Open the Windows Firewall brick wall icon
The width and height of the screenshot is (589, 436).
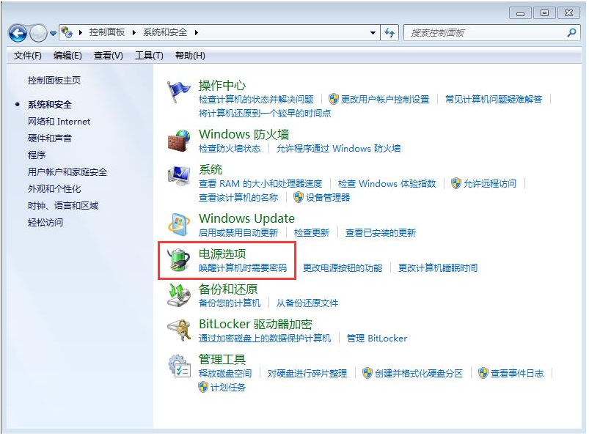tap(179, 141)
